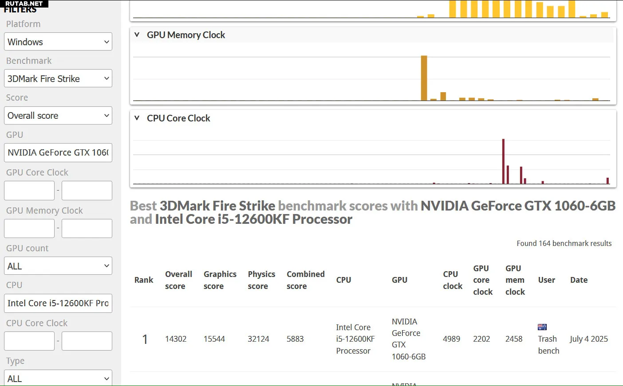
Task: Click the date July 4 2025
Action: (589, 339)
